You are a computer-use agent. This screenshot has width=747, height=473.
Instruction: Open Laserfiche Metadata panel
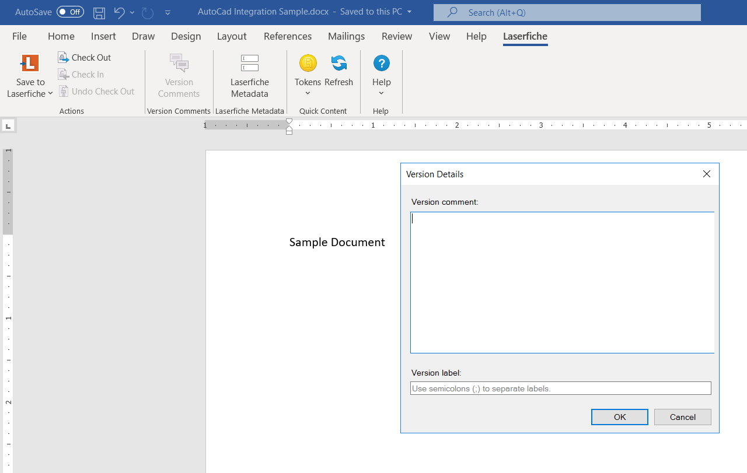coord(249,76)
